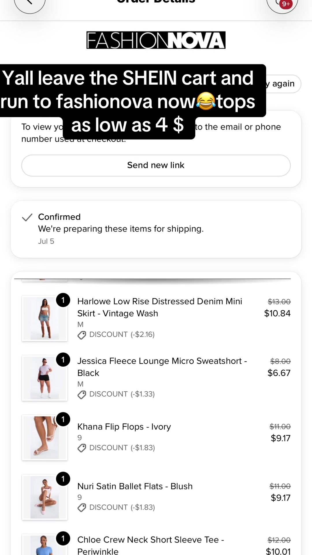
Task: Open Harlowe Denim Mini Skirt thumbnail
Action: point(45,318)
